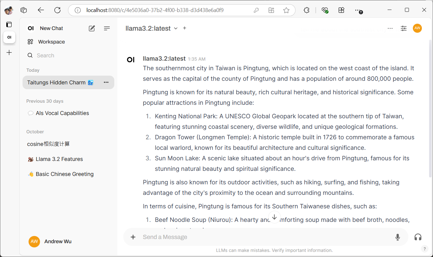Click the Previous 30 days label

(x=45, y=101)
